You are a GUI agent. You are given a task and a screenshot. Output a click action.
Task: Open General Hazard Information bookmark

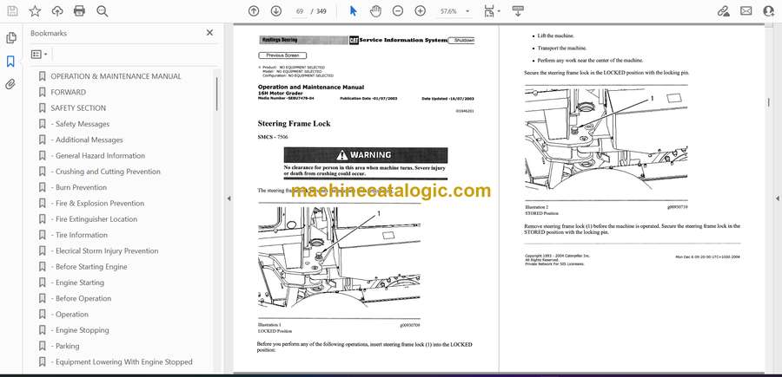point(97,156)
